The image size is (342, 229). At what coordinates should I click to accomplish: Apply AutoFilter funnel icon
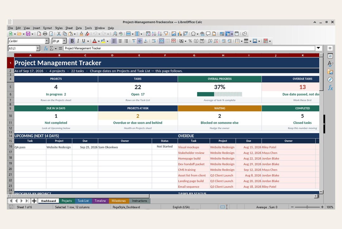pos(166,34)
